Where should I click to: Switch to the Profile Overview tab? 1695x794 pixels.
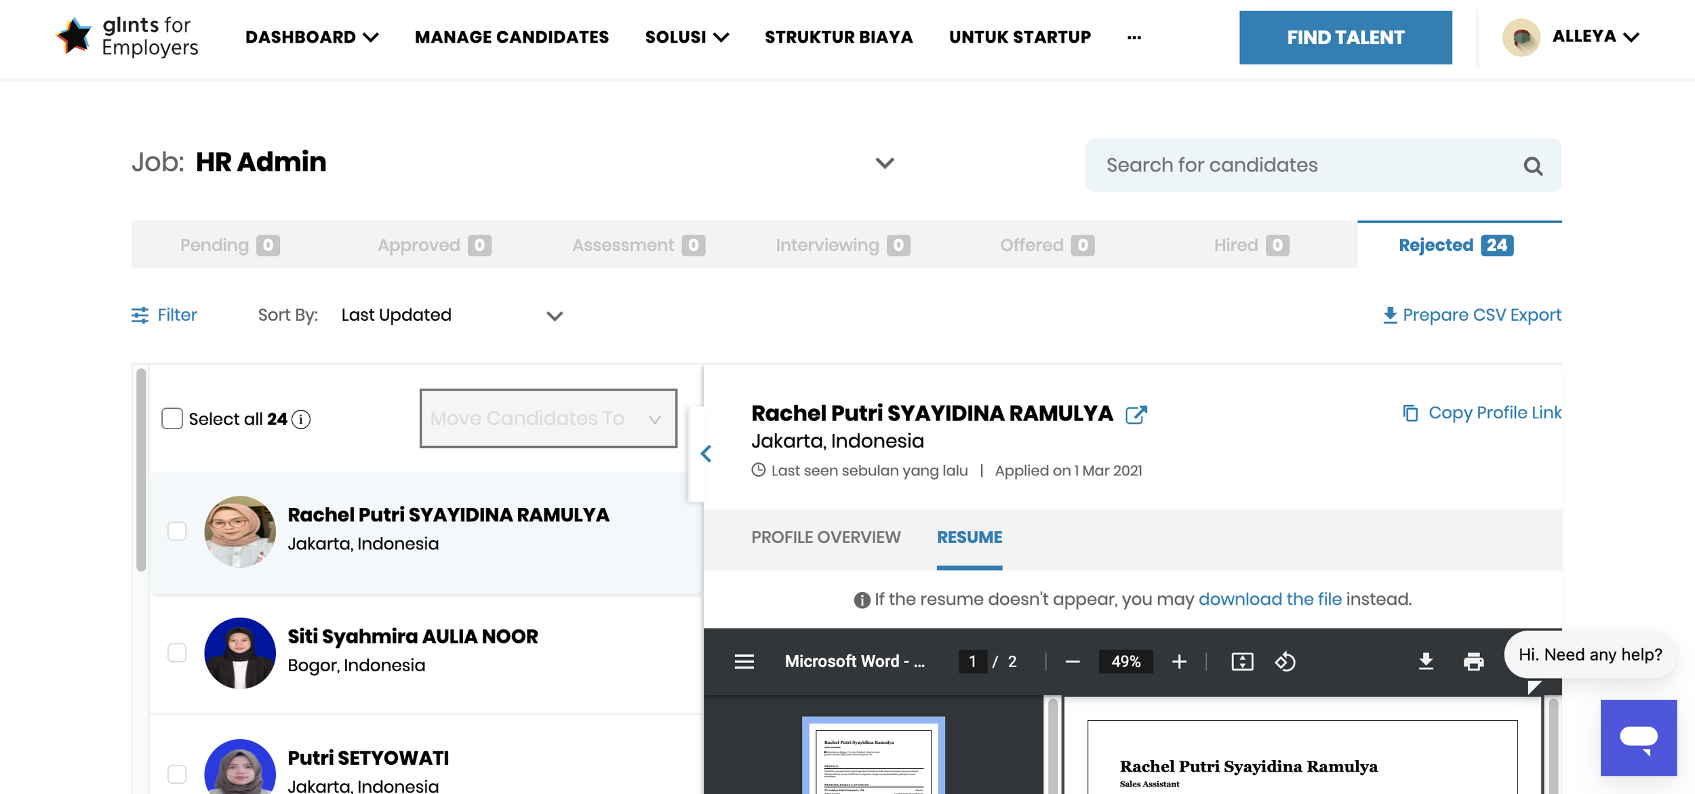point(825,537)
